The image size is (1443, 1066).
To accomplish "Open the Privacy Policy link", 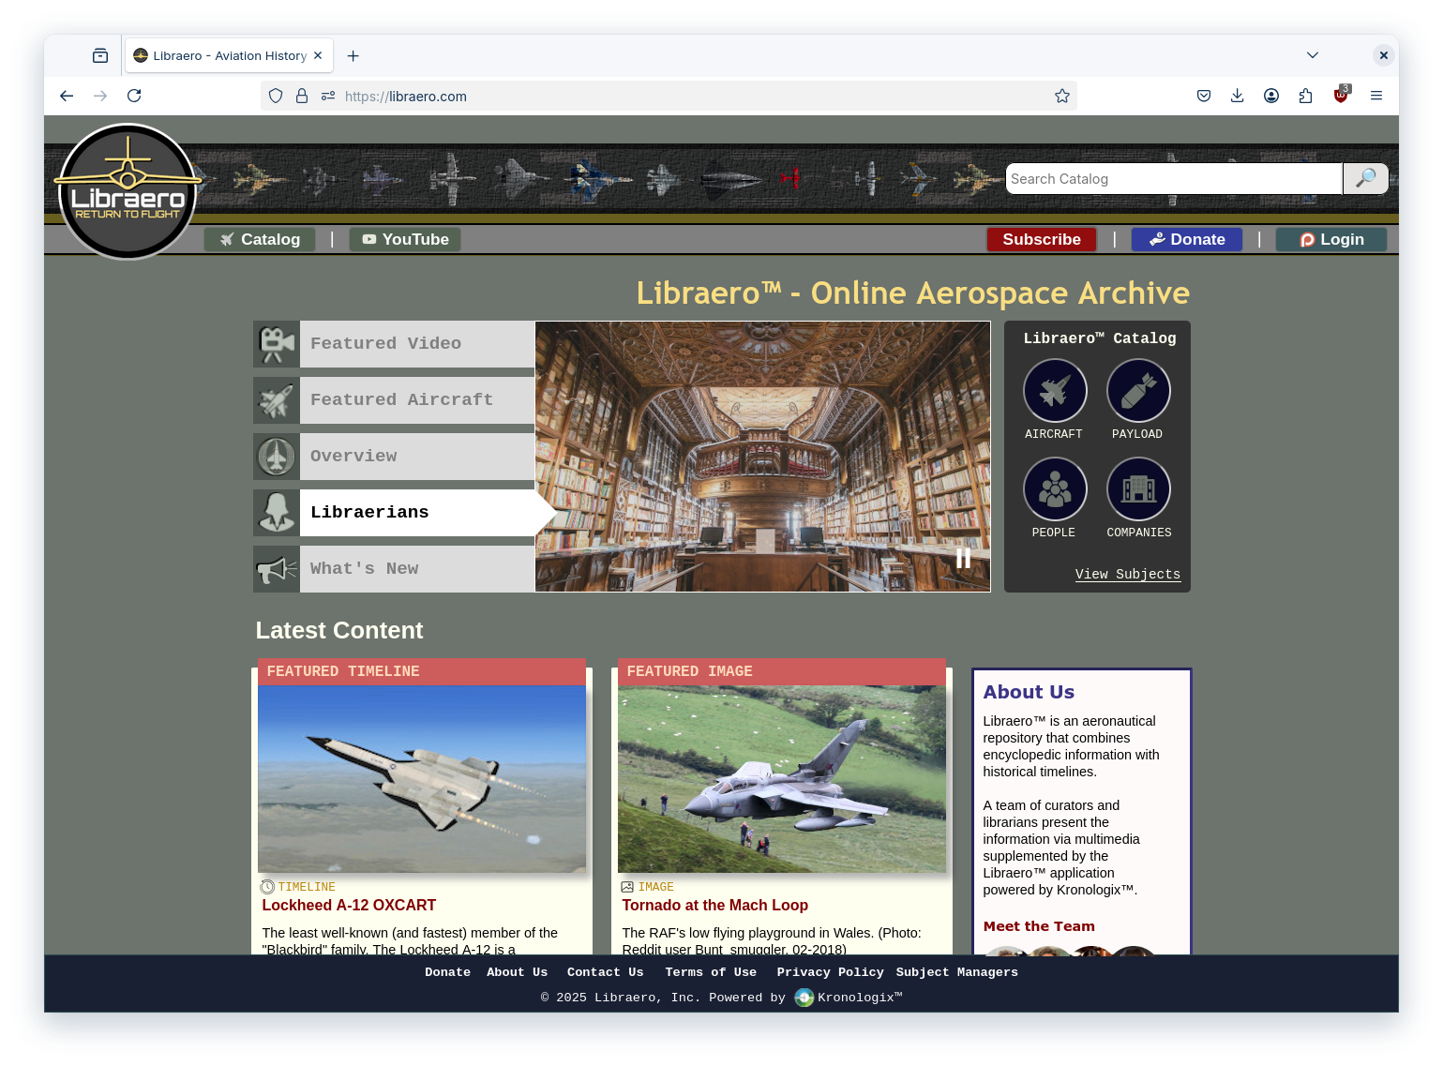I will (830, 972).
